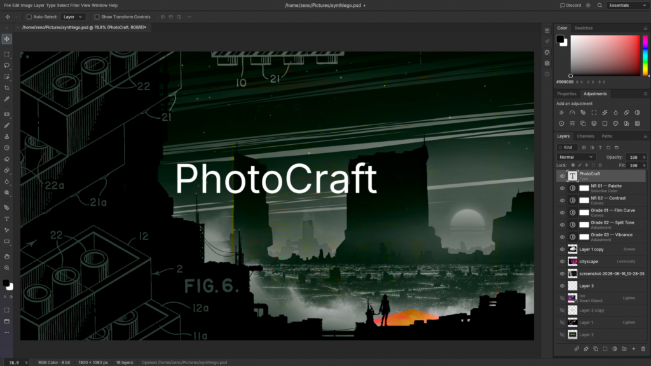The width and height of the screenshot is (651, 366).
Task: Select the Rectangular Marquee tool
Action: 6,55
